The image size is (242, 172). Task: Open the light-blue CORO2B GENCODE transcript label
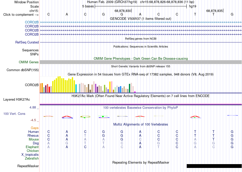point(32,22)
